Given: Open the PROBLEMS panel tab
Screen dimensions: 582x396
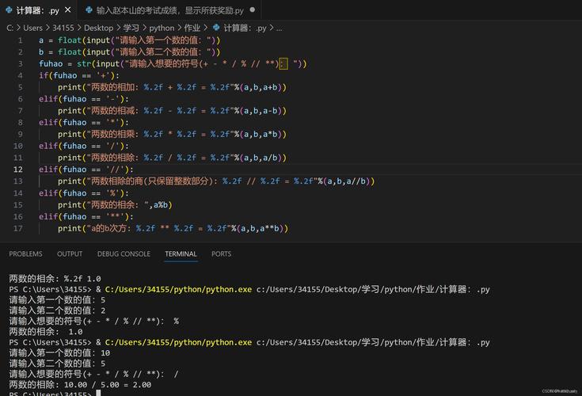Looking at the screenshot, I should click(25, 254).
